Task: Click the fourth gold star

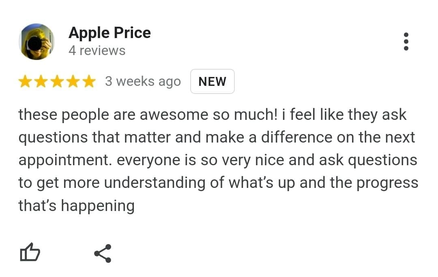Action: 73,82
